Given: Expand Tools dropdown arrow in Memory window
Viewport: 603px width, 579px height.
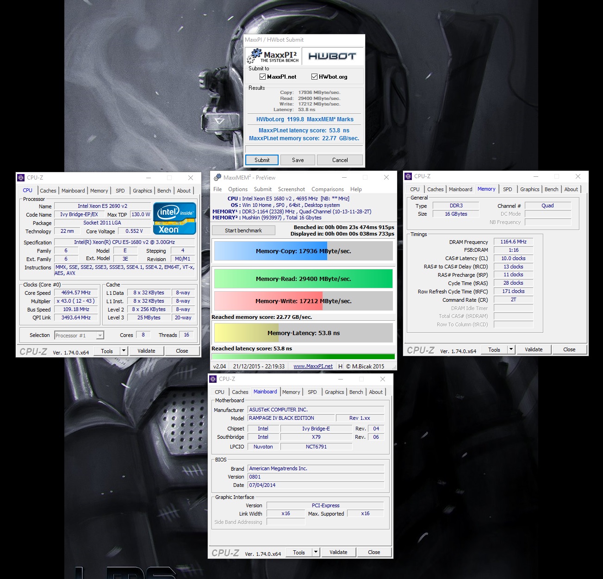Looking at the screenshot, I should (x=511, y=349).
